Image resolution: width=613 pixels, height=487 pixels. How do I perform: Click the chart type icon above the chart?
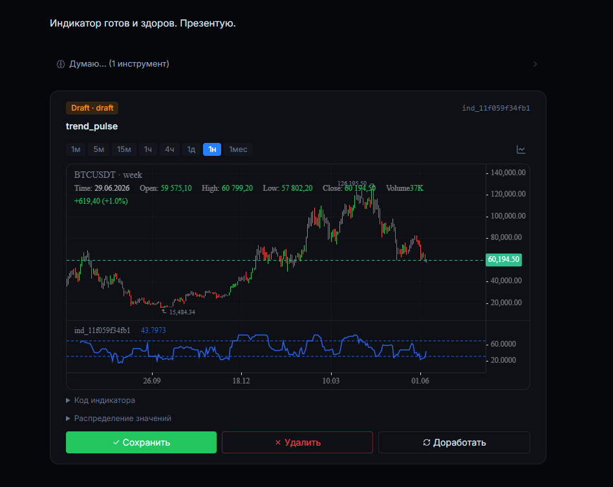point(521,149)
